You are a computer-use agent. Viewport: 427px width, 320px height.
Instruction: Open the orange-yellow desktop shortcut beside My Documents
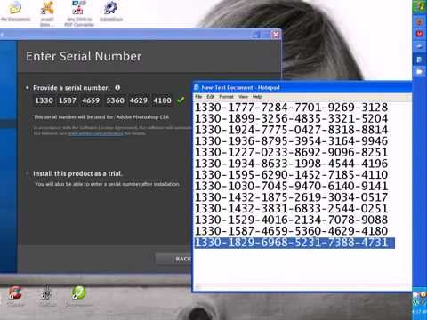pos(47,8)
